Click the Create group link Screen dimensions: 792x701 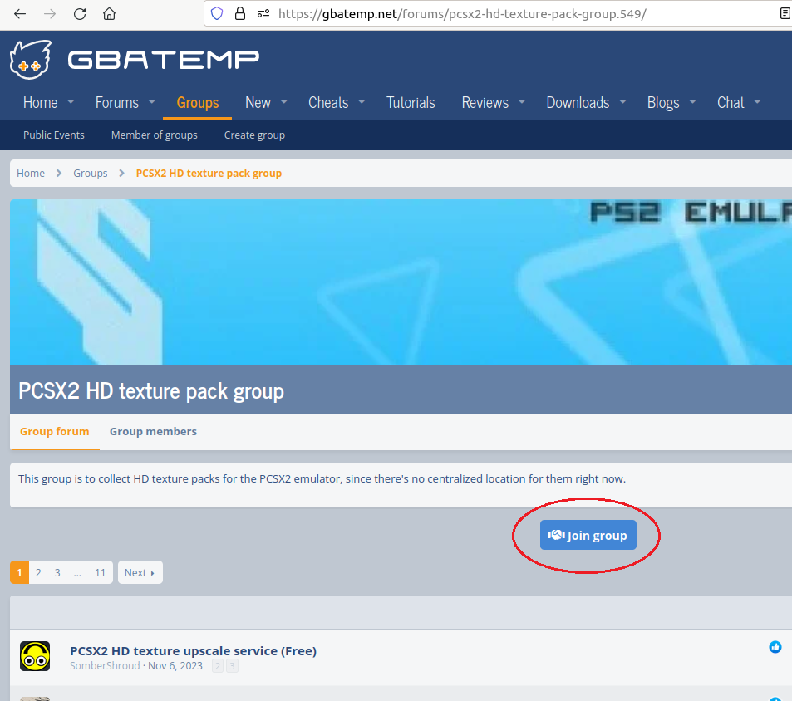pyautogui.click(x=254, y=135)
